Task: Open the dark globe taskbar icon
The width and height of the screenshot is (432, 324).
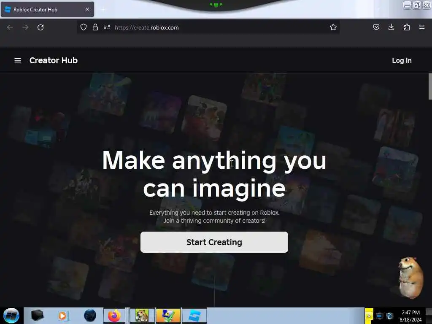Action: click(90, 316)
